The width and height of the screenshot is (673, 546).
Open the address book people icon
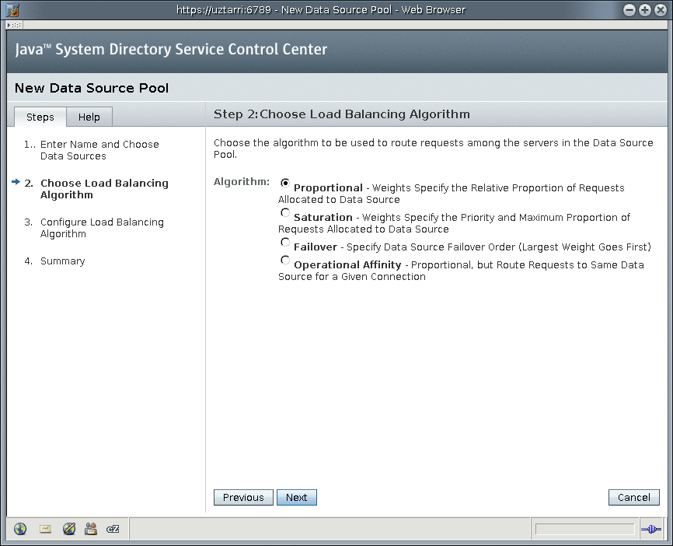tap(91, 529)
